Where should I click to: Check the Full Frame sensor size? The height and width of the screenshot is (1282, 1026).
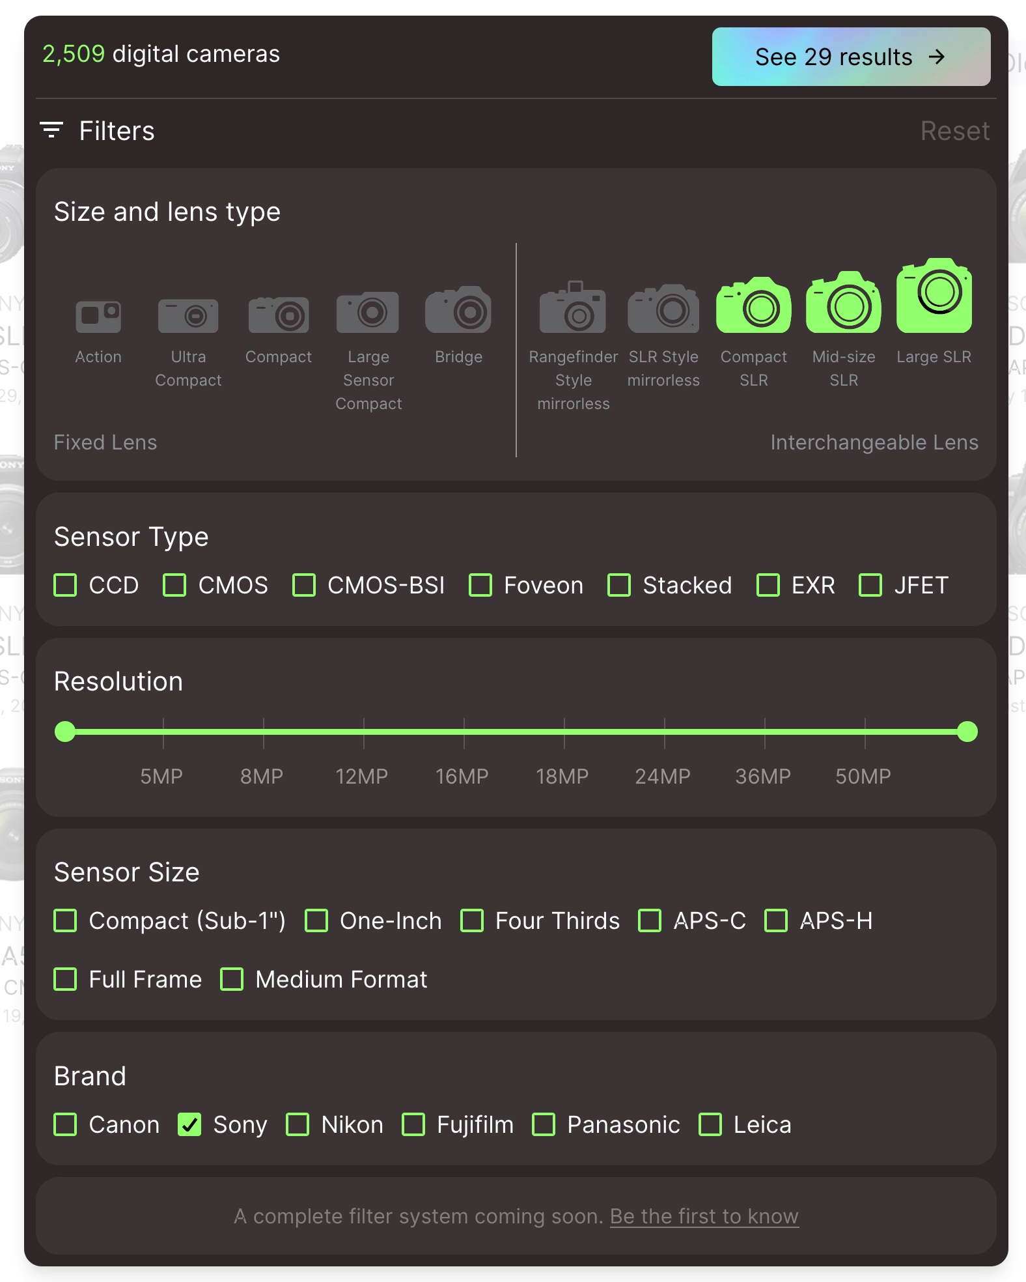pos(65,979)
